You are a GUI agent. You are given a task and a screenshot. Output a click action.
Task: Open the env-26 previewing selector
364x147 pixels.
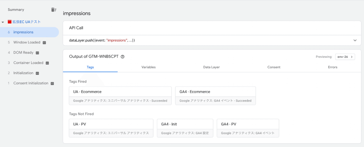tap(345, 57)
